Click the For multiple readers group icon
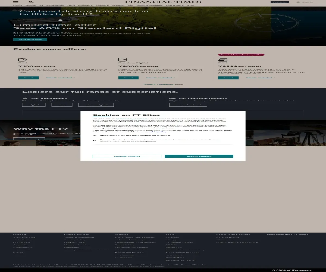This screenshot has height=272, width=326. click(172, 98)
